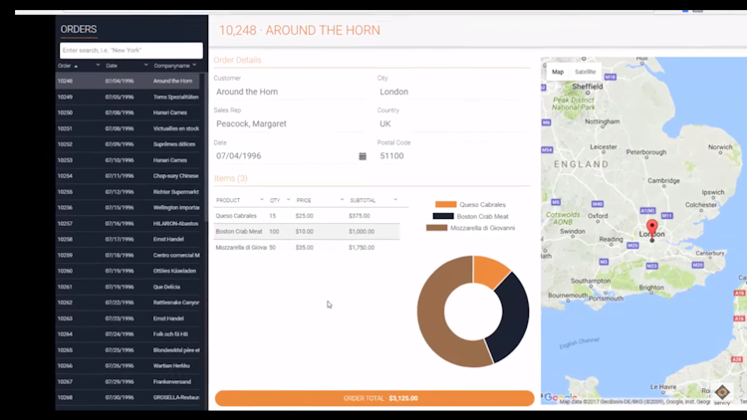
Task: Select order 10255 Richter Supermarkt
Action: [128, 192]
